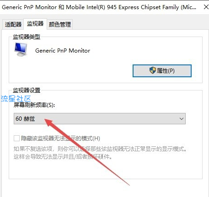Image resolution: width=209 pixels, height=197 pixels.
Task: Click the 监视器类型 group heading
Action: [27, 37]
